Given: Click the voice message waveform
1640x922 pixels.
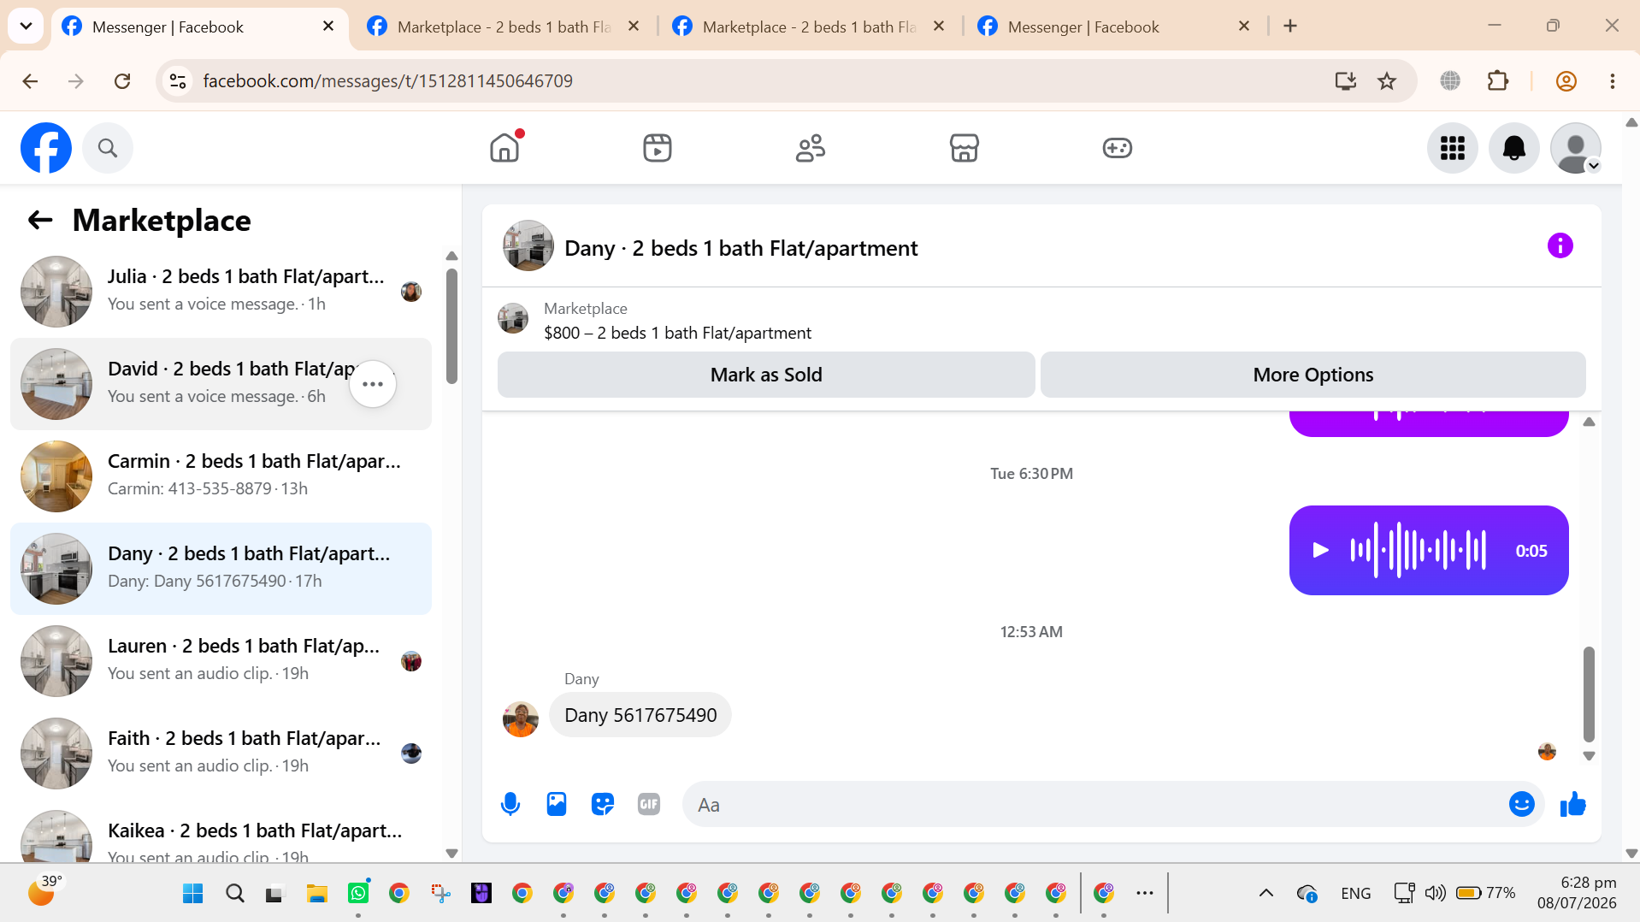Looking at the screenshot, I should 1418,550.
